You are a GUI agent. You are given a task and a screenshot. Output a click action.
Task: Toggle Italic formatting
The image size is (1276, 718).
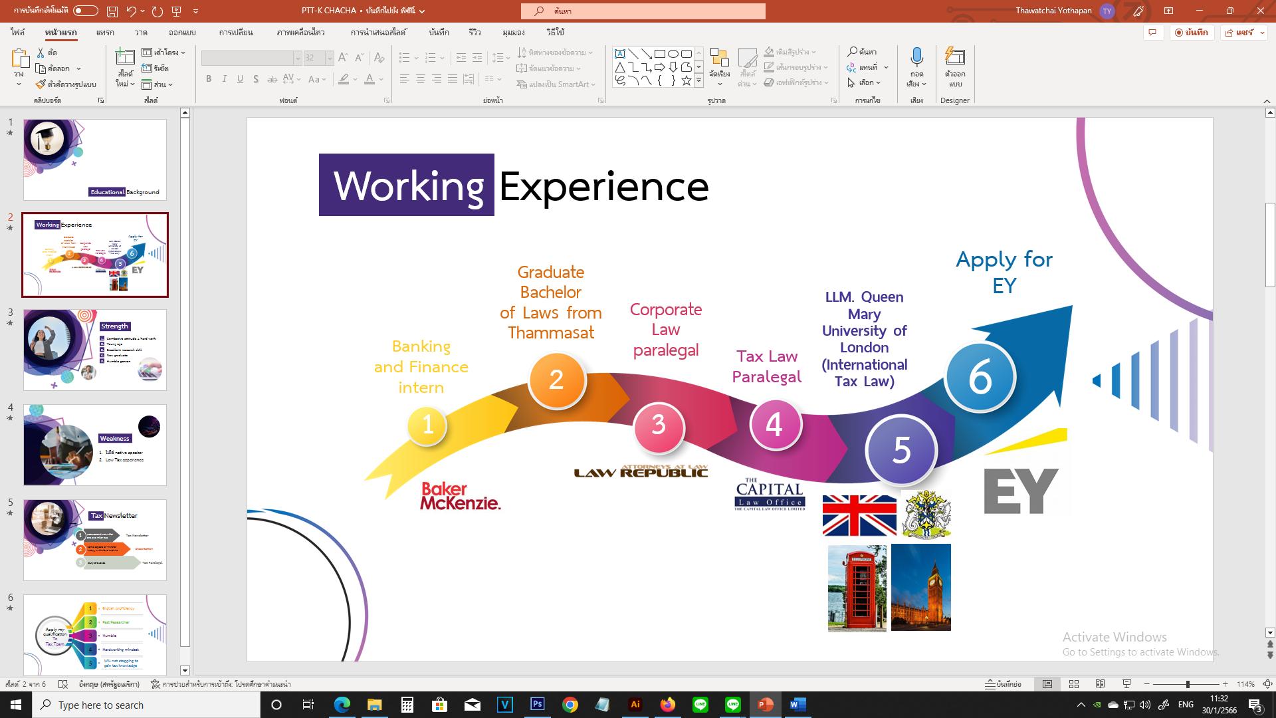[224, 79]
